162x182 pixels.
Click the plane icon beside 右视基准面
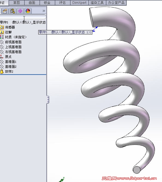pyautogui.click(x=2, y=52)
